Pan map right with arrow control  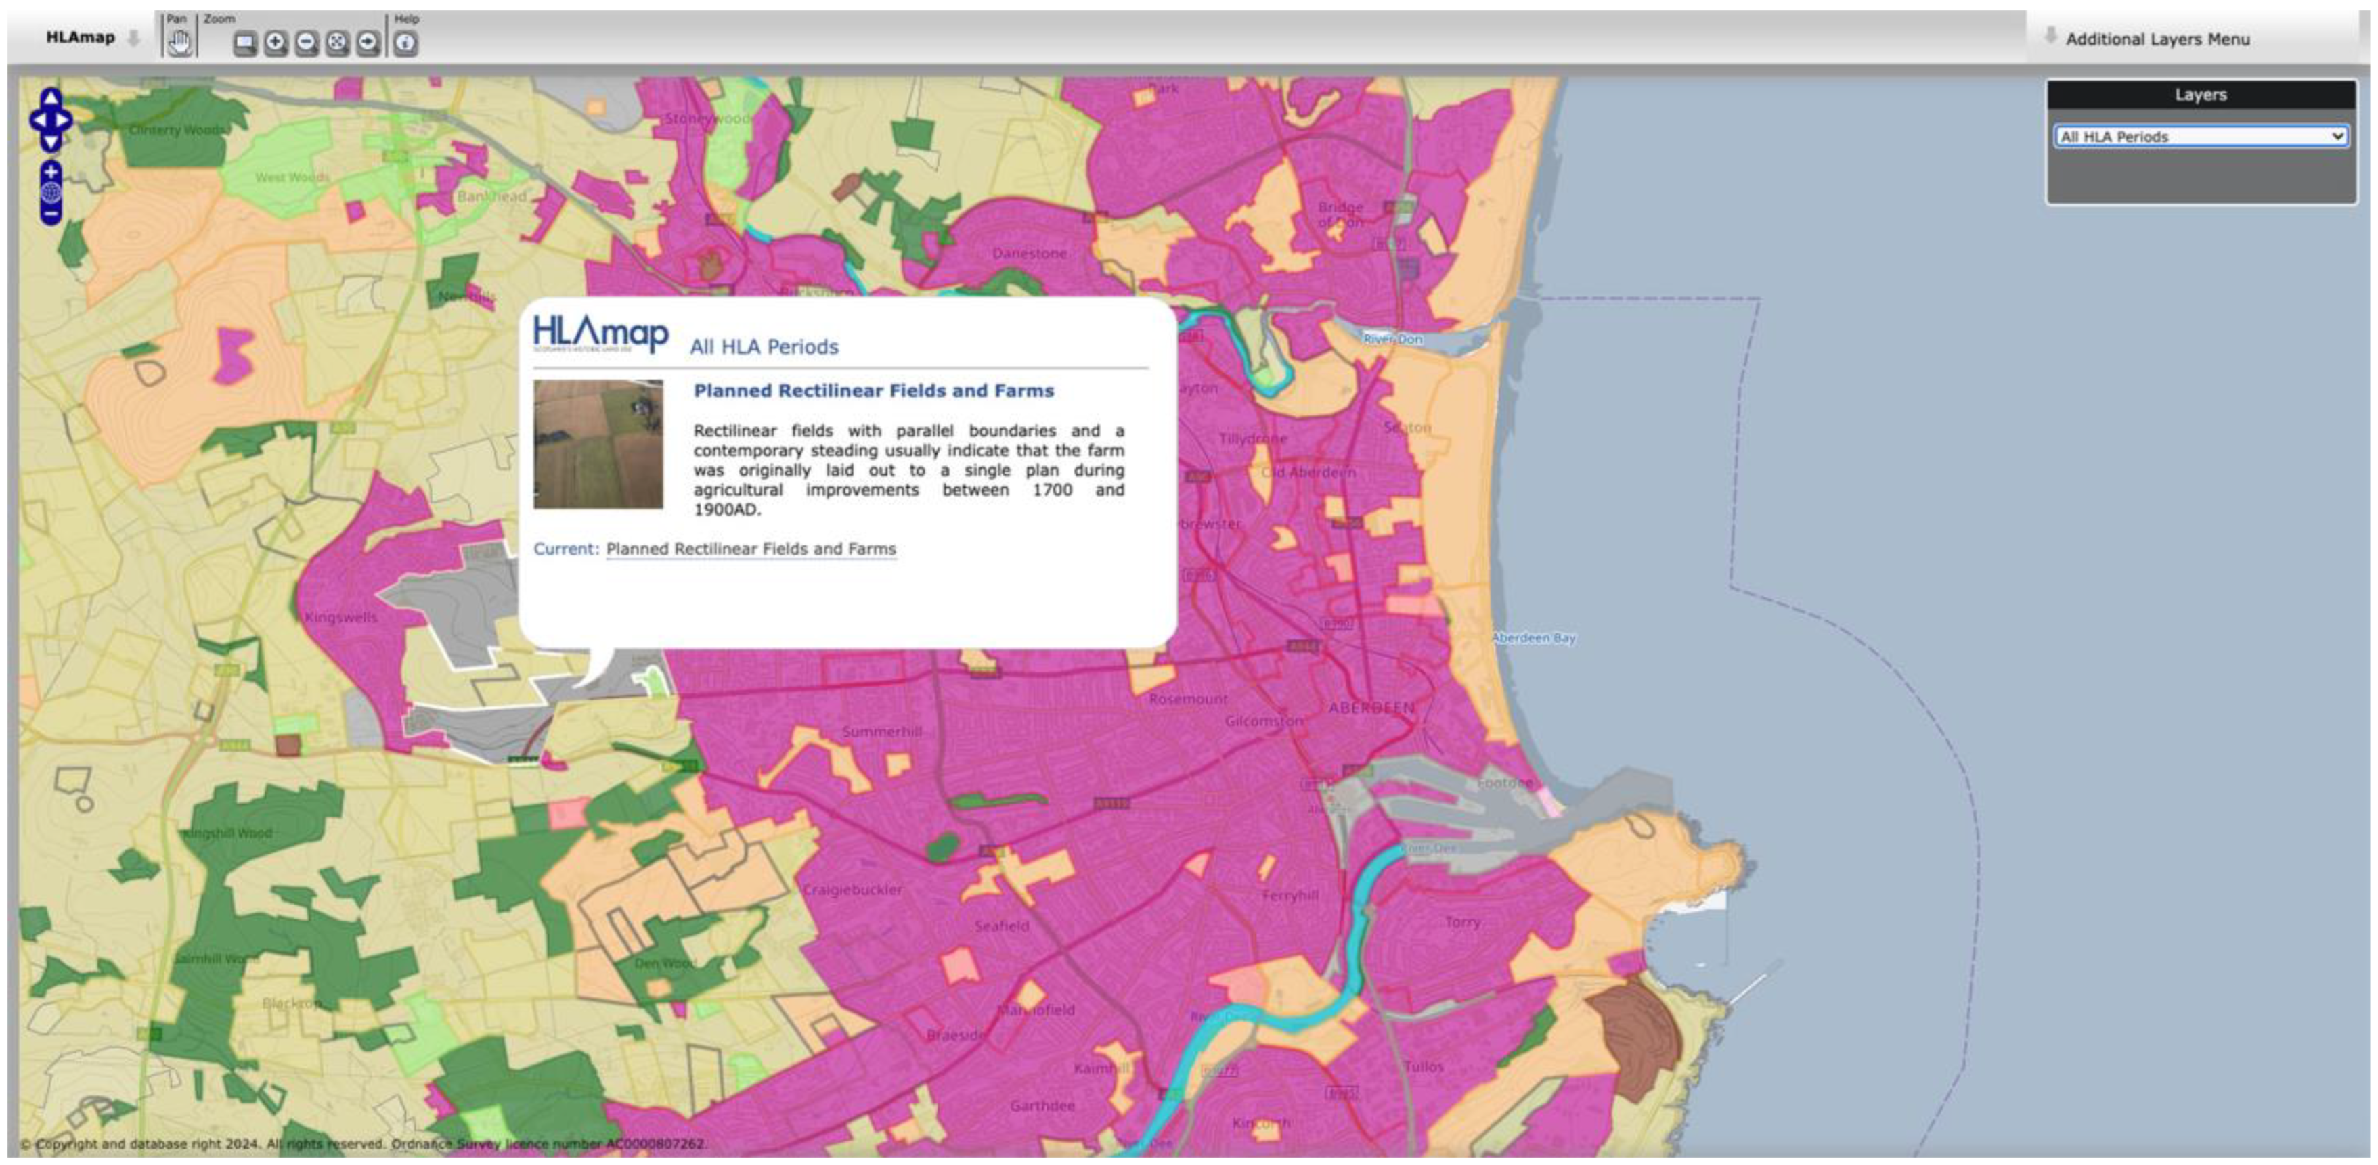64,120
